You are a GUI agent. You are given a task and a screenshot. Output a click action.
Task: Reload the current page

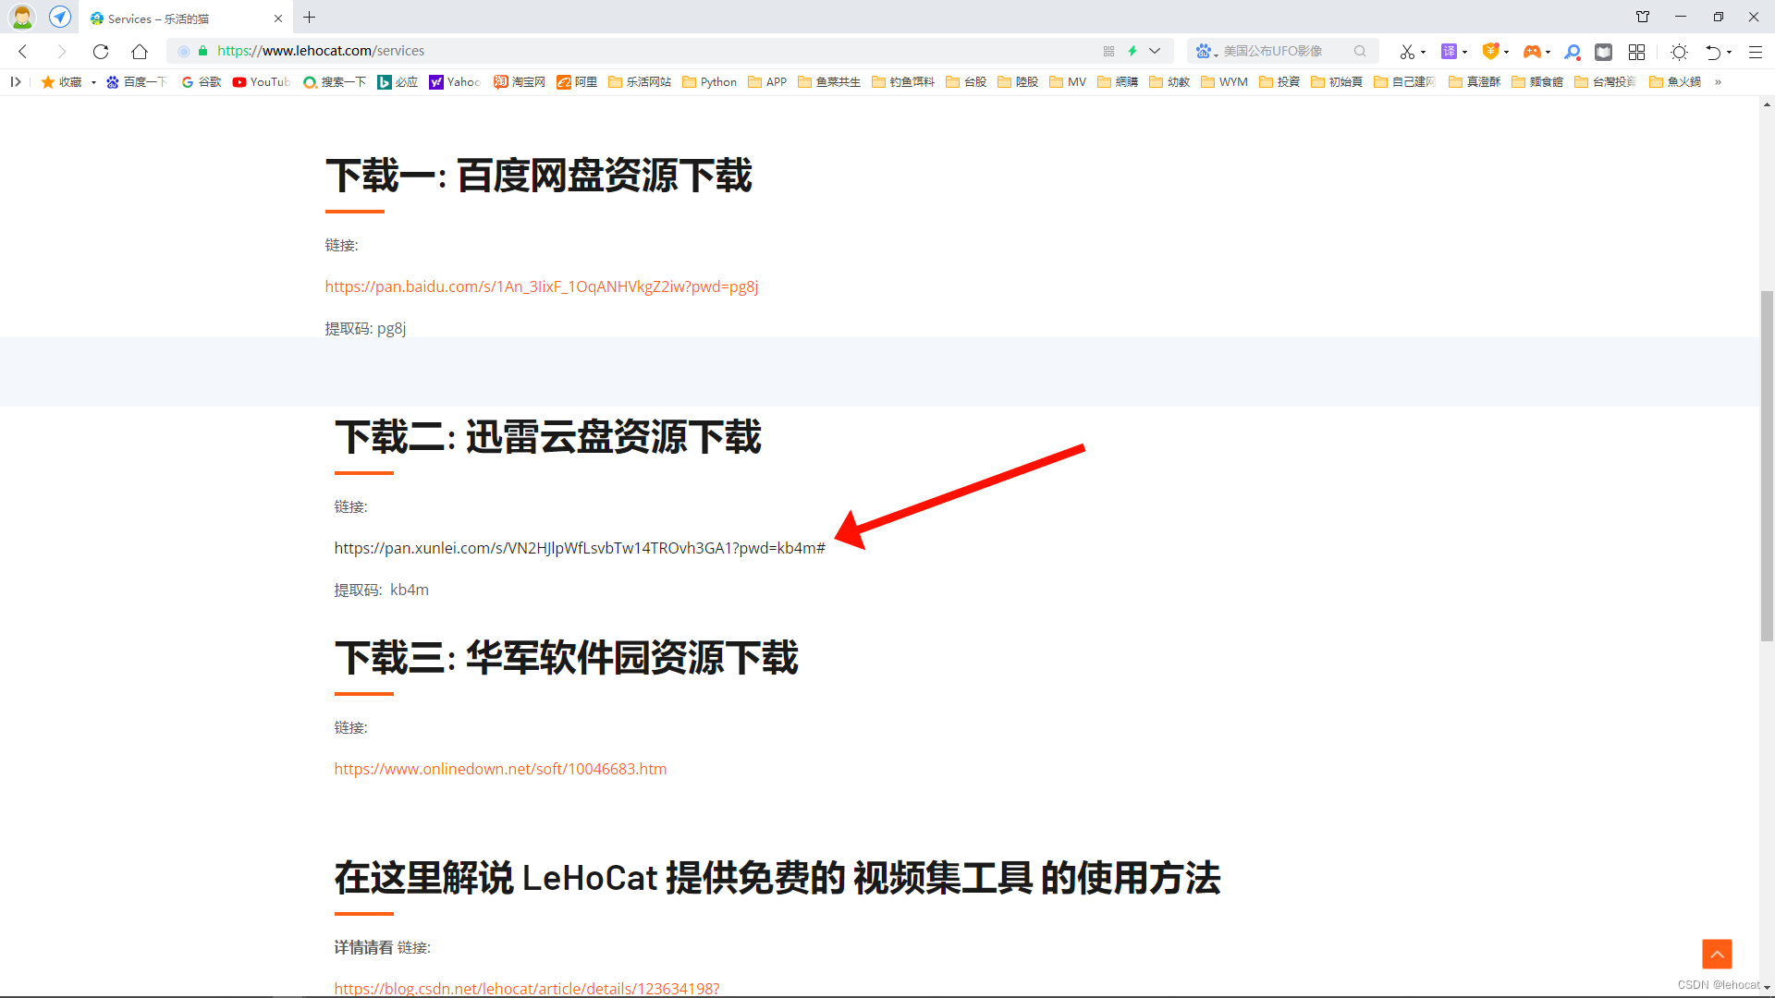[101, 52]
